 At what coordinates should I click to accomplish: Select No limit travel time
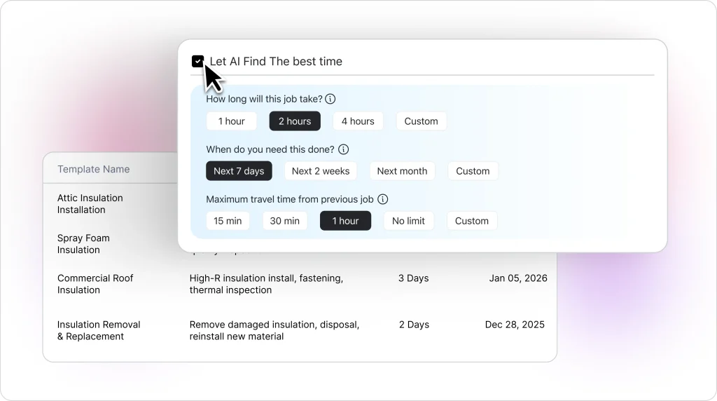[x=408, y=221]
